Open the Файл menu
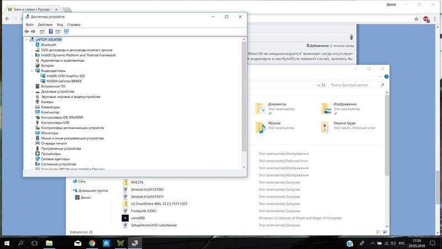Viewport: 442px width, 249px height. pos(30,24)
